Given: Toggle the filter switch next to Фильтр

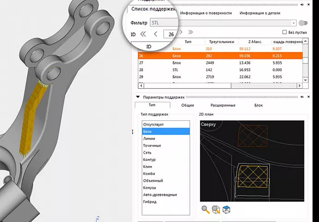Looking at the screenshot, I should (x=303, y=23).
